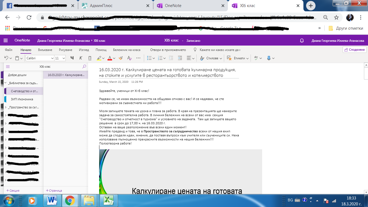Click the Paste clipboard icon

(17, 58)
